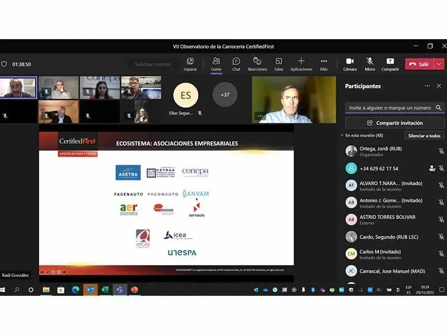Click the mic icon for Carrascal, Jose Manuel
This screenshot has height=335, width=447.
441,271
